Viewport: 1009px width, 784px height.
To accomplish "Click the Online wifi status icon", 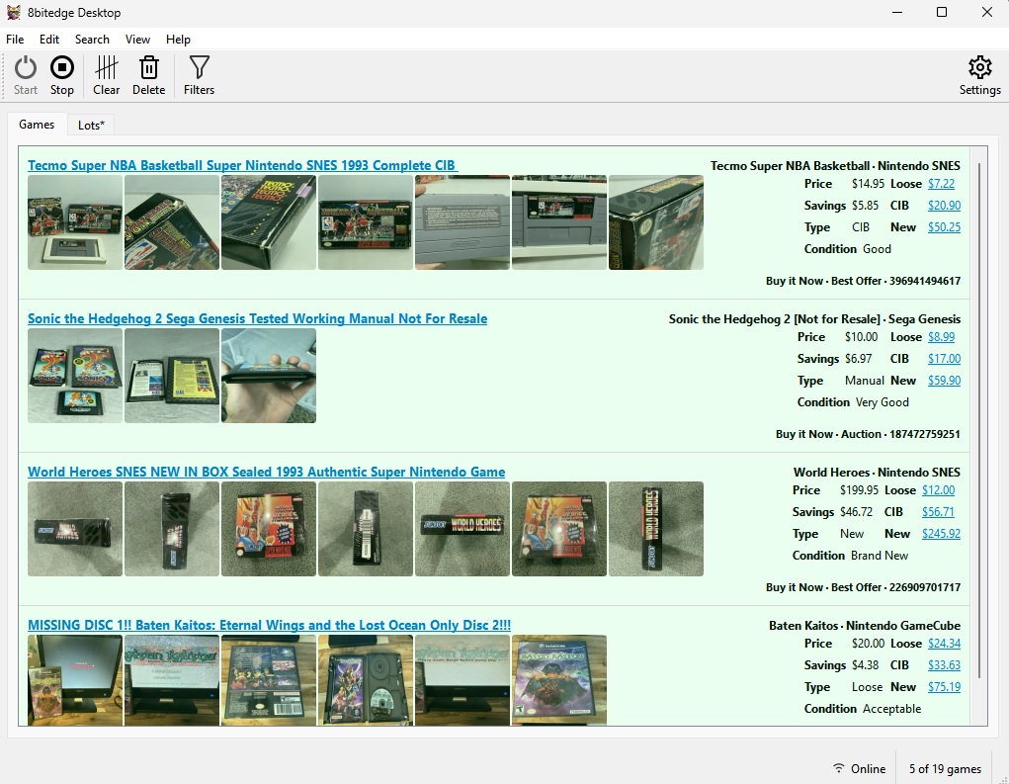I will tap(838, 768).
